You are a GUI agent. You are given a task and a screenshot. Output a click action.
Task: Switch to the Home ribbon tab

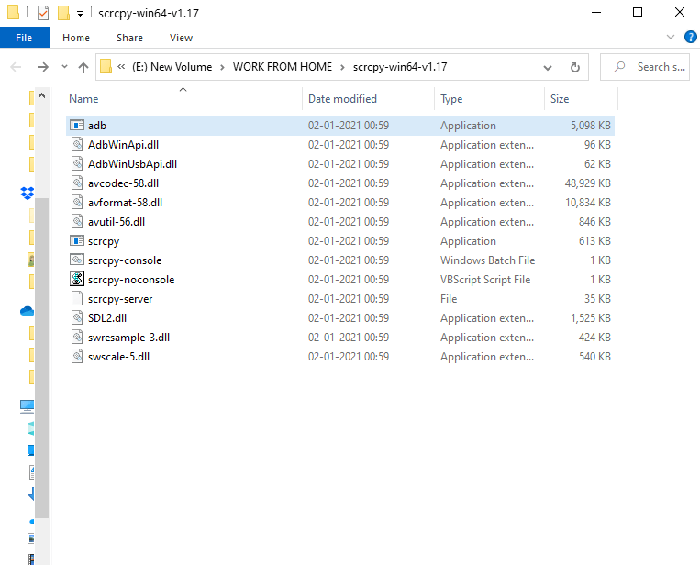76,38
